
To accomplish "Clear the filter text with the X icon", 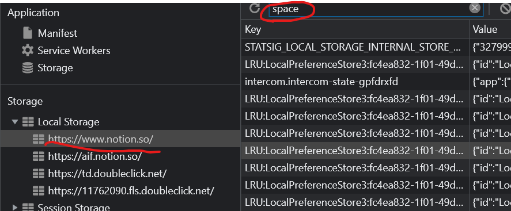I will 475,8.
